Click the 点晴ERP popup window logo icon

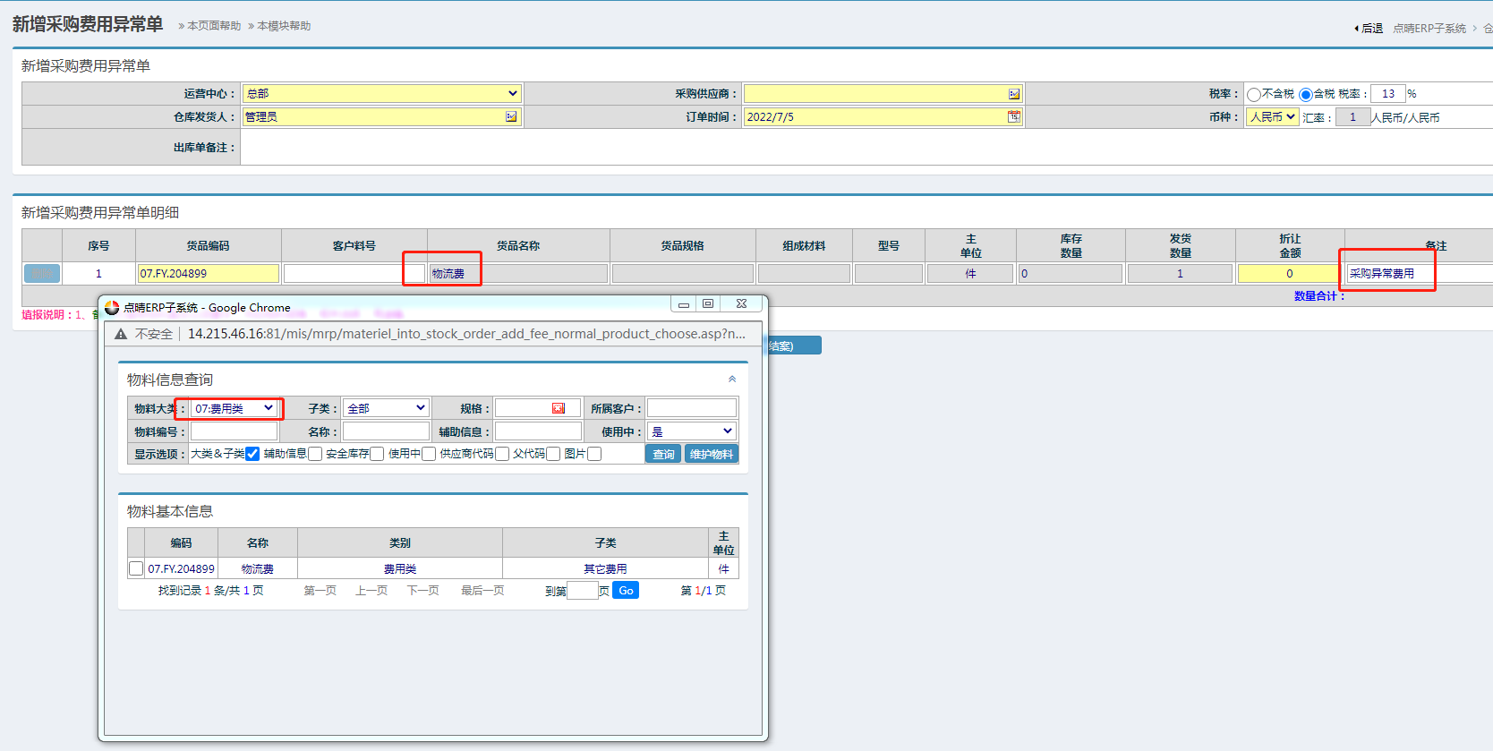tap(112, 307)
